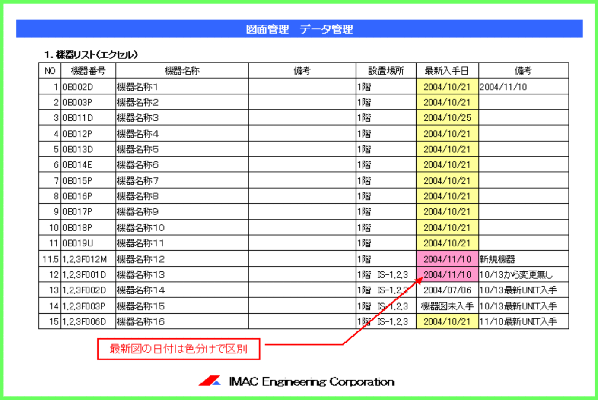Screen dimensions: 598x400
Task: Select the 0B015P equipment number cell
Action: (88, 180)
